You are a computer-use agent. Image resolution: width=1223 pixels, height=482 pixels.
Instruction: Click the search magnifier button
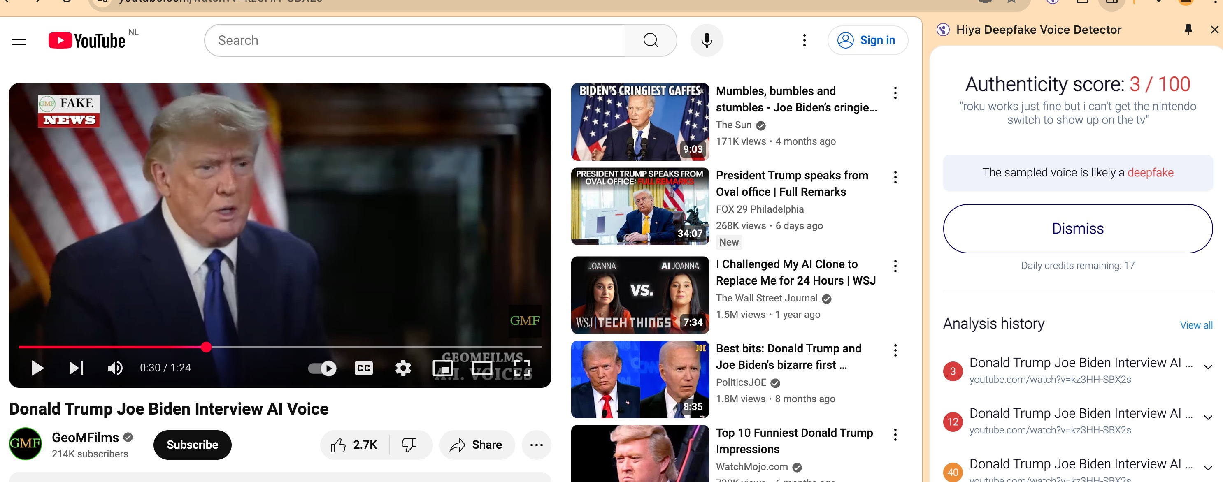[x=651, y=40]
